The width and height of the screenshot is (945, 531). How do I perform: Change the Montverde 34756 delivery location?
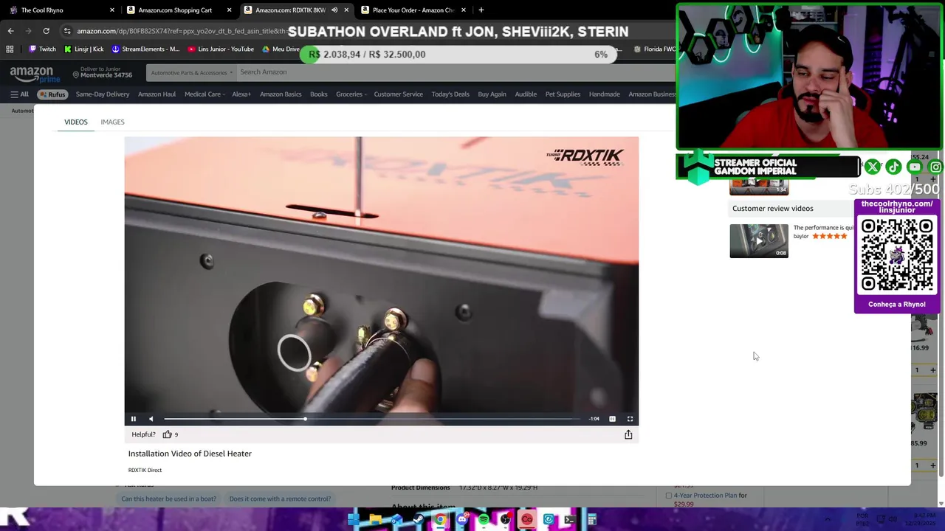tap(102, 72)
